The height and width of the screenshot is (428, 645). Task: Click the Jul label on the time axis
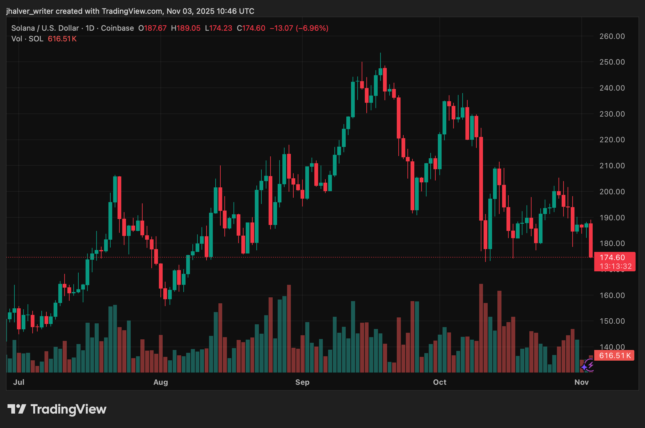[19, 382]
